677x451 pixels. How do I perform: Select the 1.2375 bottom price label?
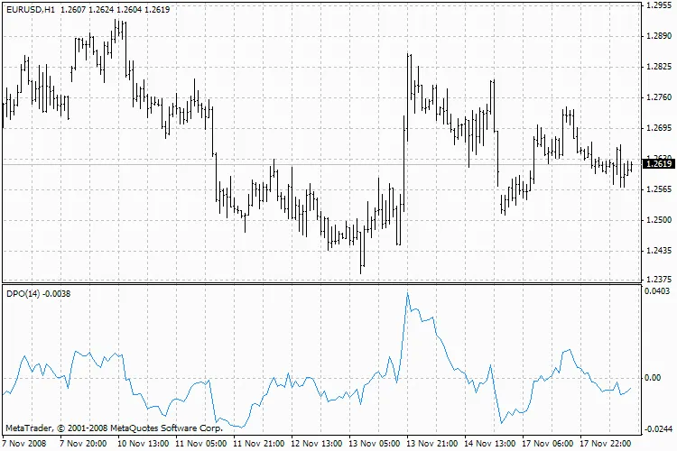[658, 279]
